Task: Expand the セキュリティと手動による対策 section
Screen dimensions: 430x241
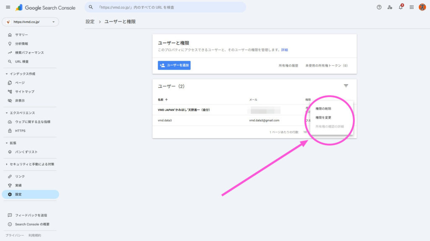Action: [31, 163]
